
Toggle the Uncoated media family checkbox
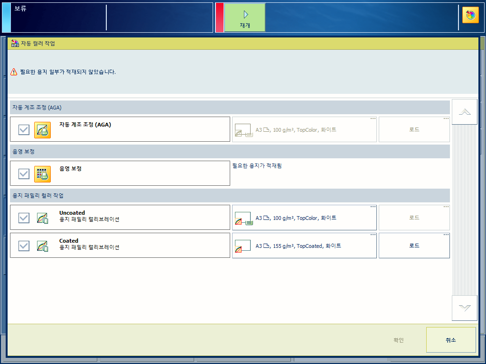pos(24,218)
